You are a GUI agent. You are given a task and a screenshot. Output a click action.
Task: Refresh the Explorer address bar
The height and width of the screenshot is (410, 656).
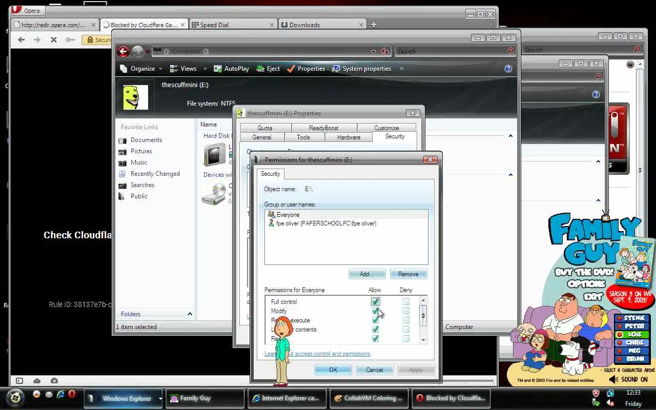pos(385,51)
